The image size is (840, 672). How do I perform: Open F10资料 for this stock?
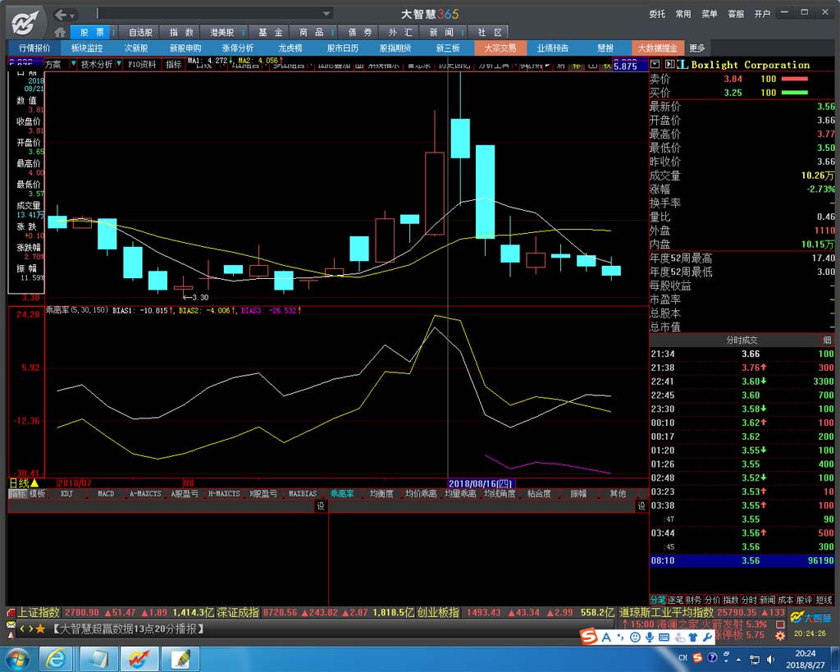(x=142, y=64)
